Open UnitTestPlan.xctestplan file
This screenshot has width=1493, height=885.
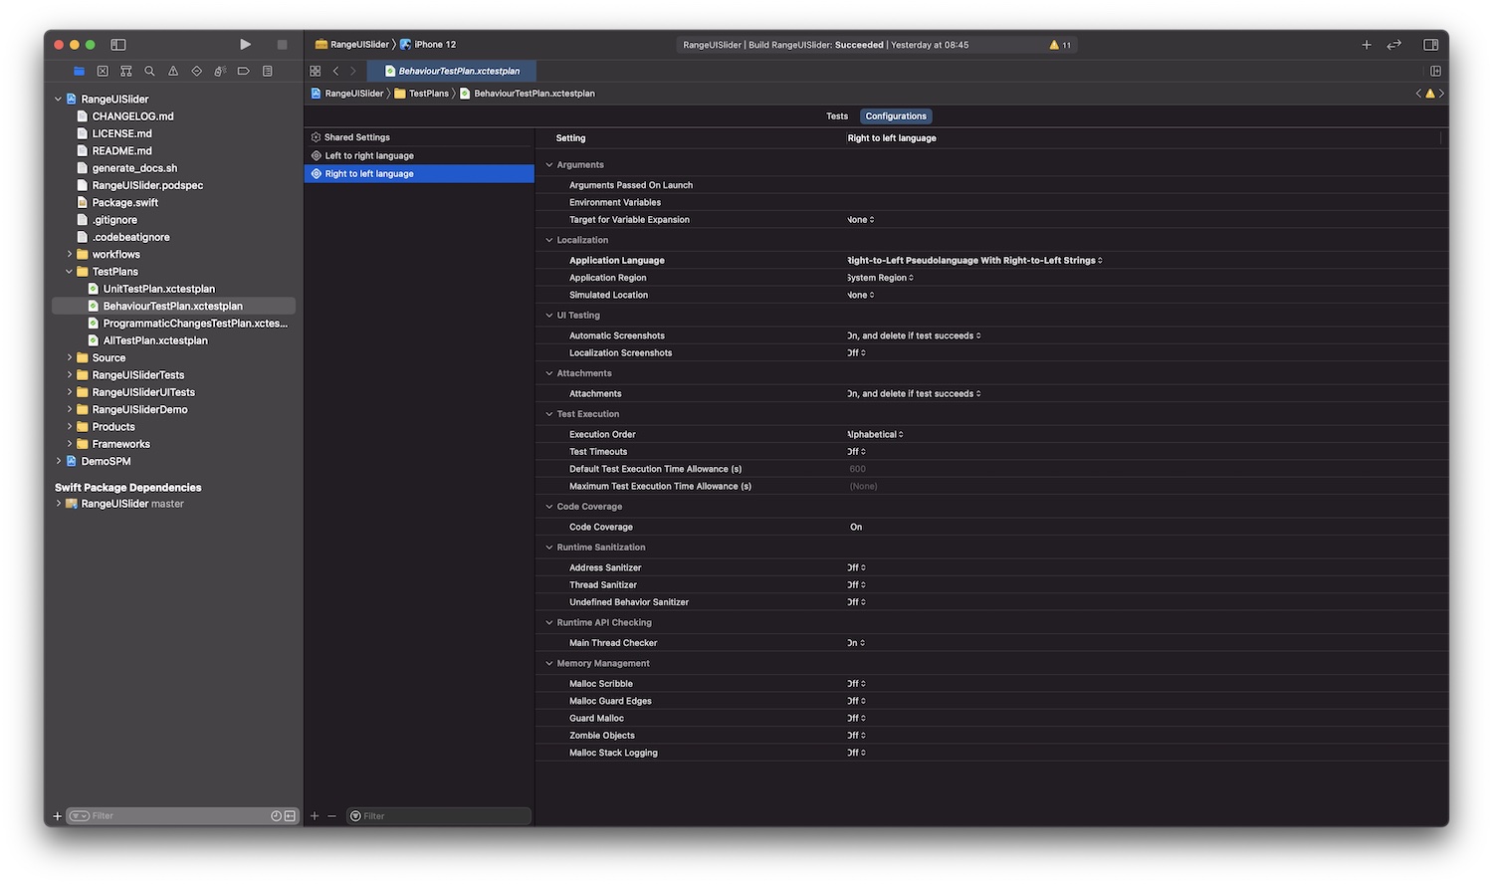[x=159, y=290]
